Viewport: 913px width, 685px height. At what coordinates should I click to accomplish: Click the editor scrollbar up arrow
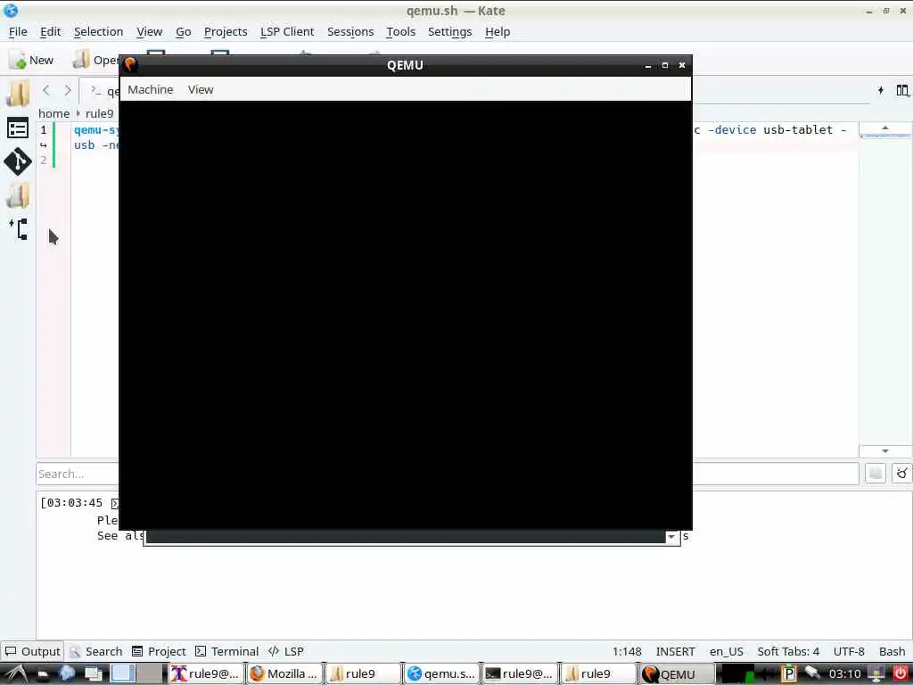click(x=885, y=128)
